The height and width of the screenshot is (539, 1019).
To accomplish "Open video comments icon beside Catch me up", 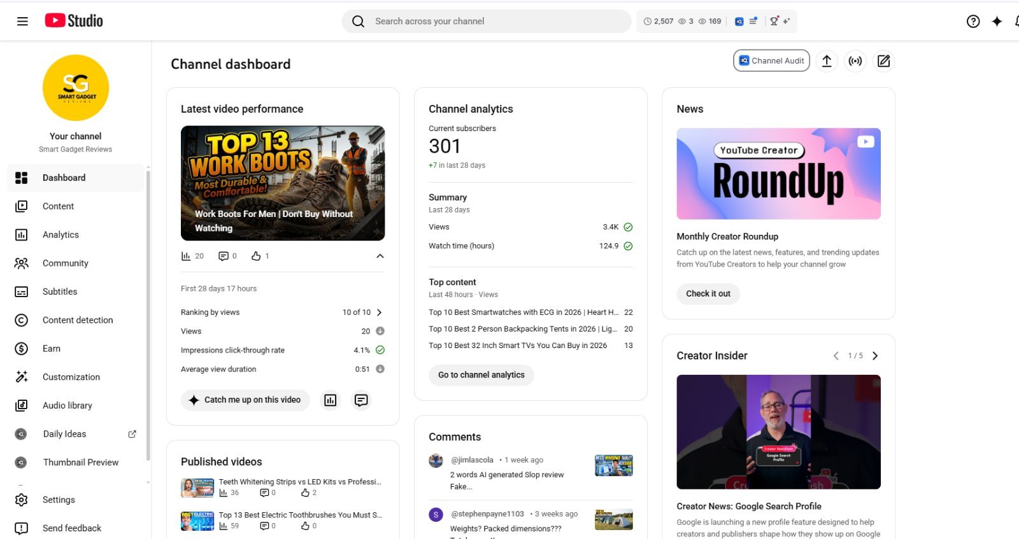I will pos(361,400).
